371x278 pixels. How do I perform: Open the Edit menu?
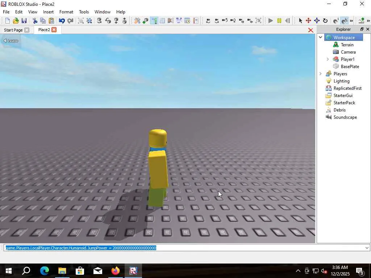[19, 12]
